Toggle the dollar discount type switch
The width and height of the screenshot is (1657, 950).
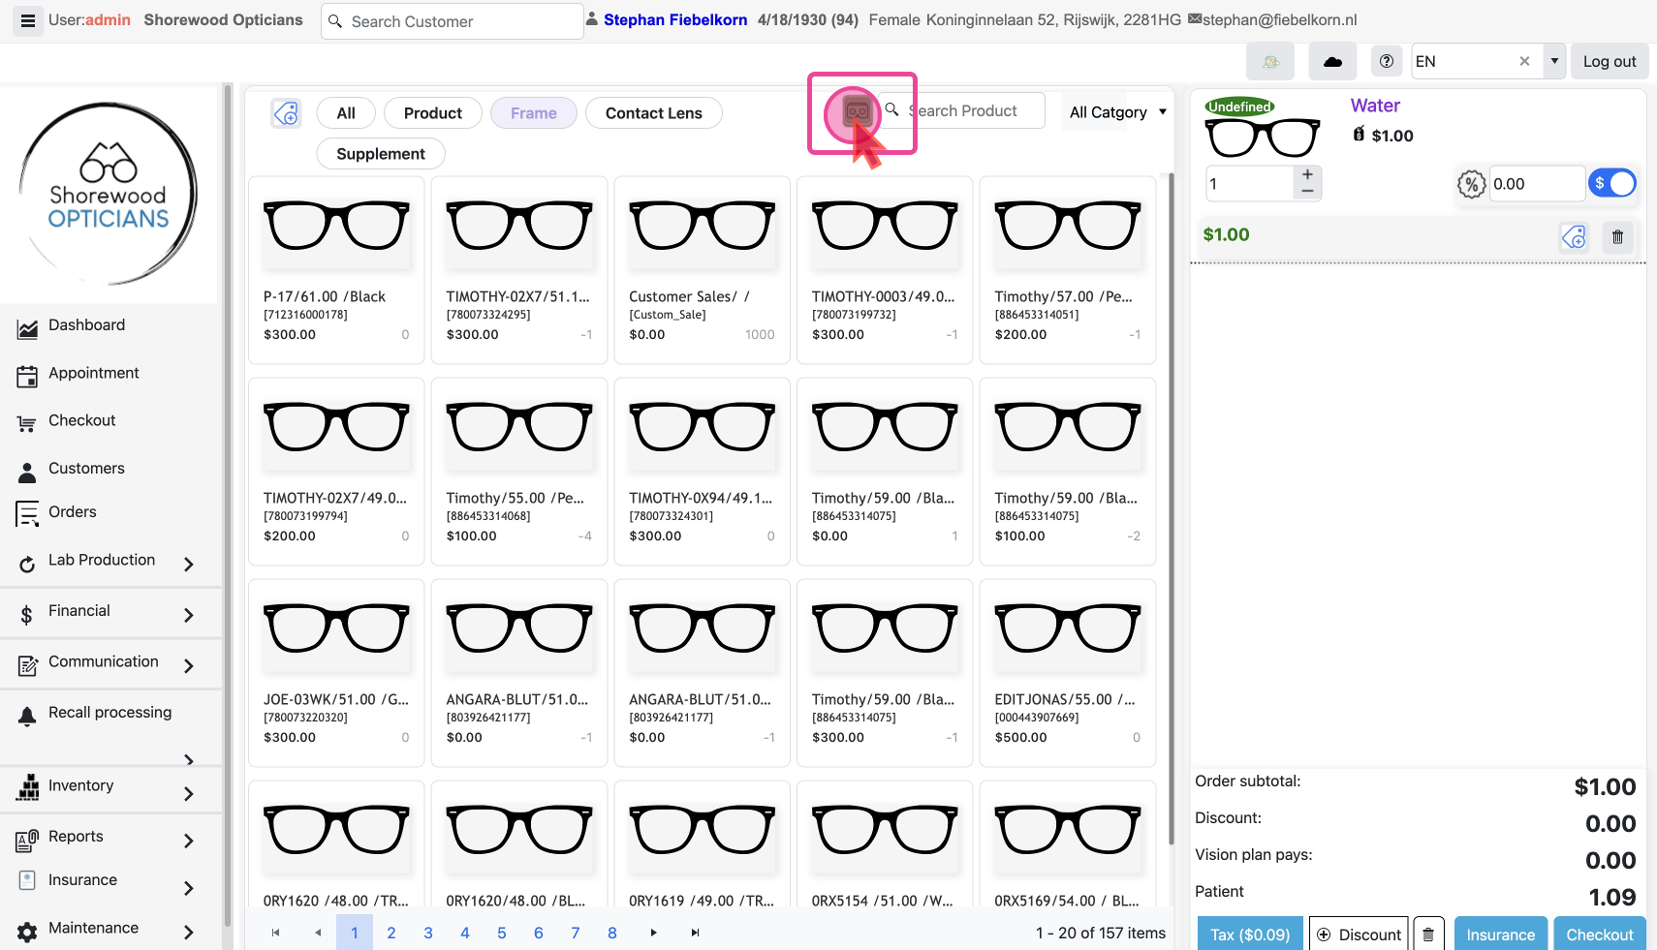click(1613, 183)
